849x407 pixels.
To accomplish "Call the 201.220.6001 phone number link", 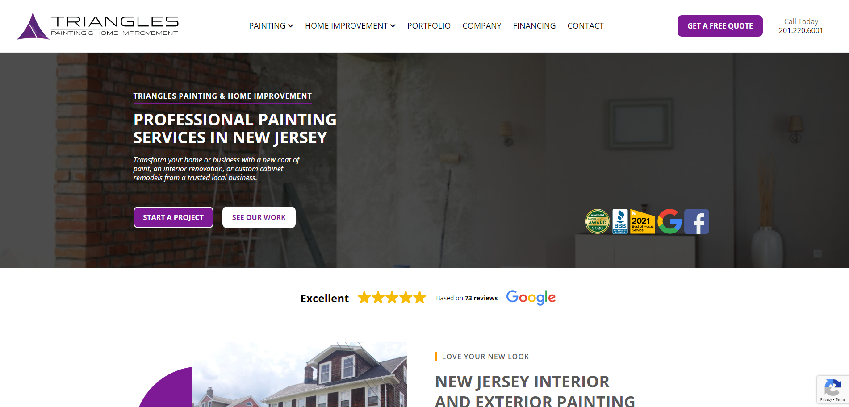I will tap(801, 30).
